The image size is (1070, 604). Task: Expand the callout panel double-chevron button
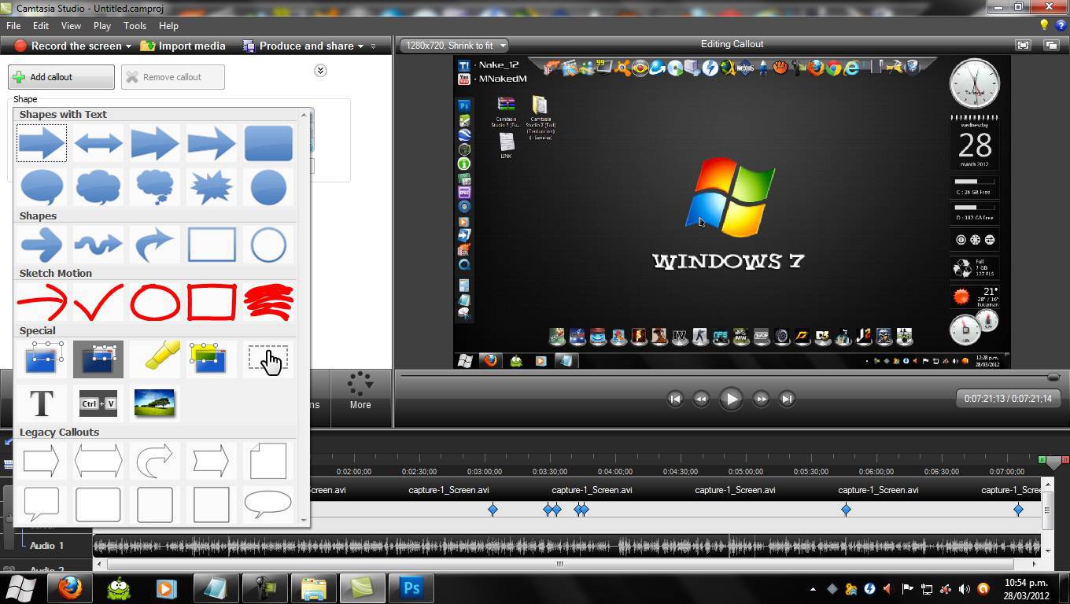[320, 71]
